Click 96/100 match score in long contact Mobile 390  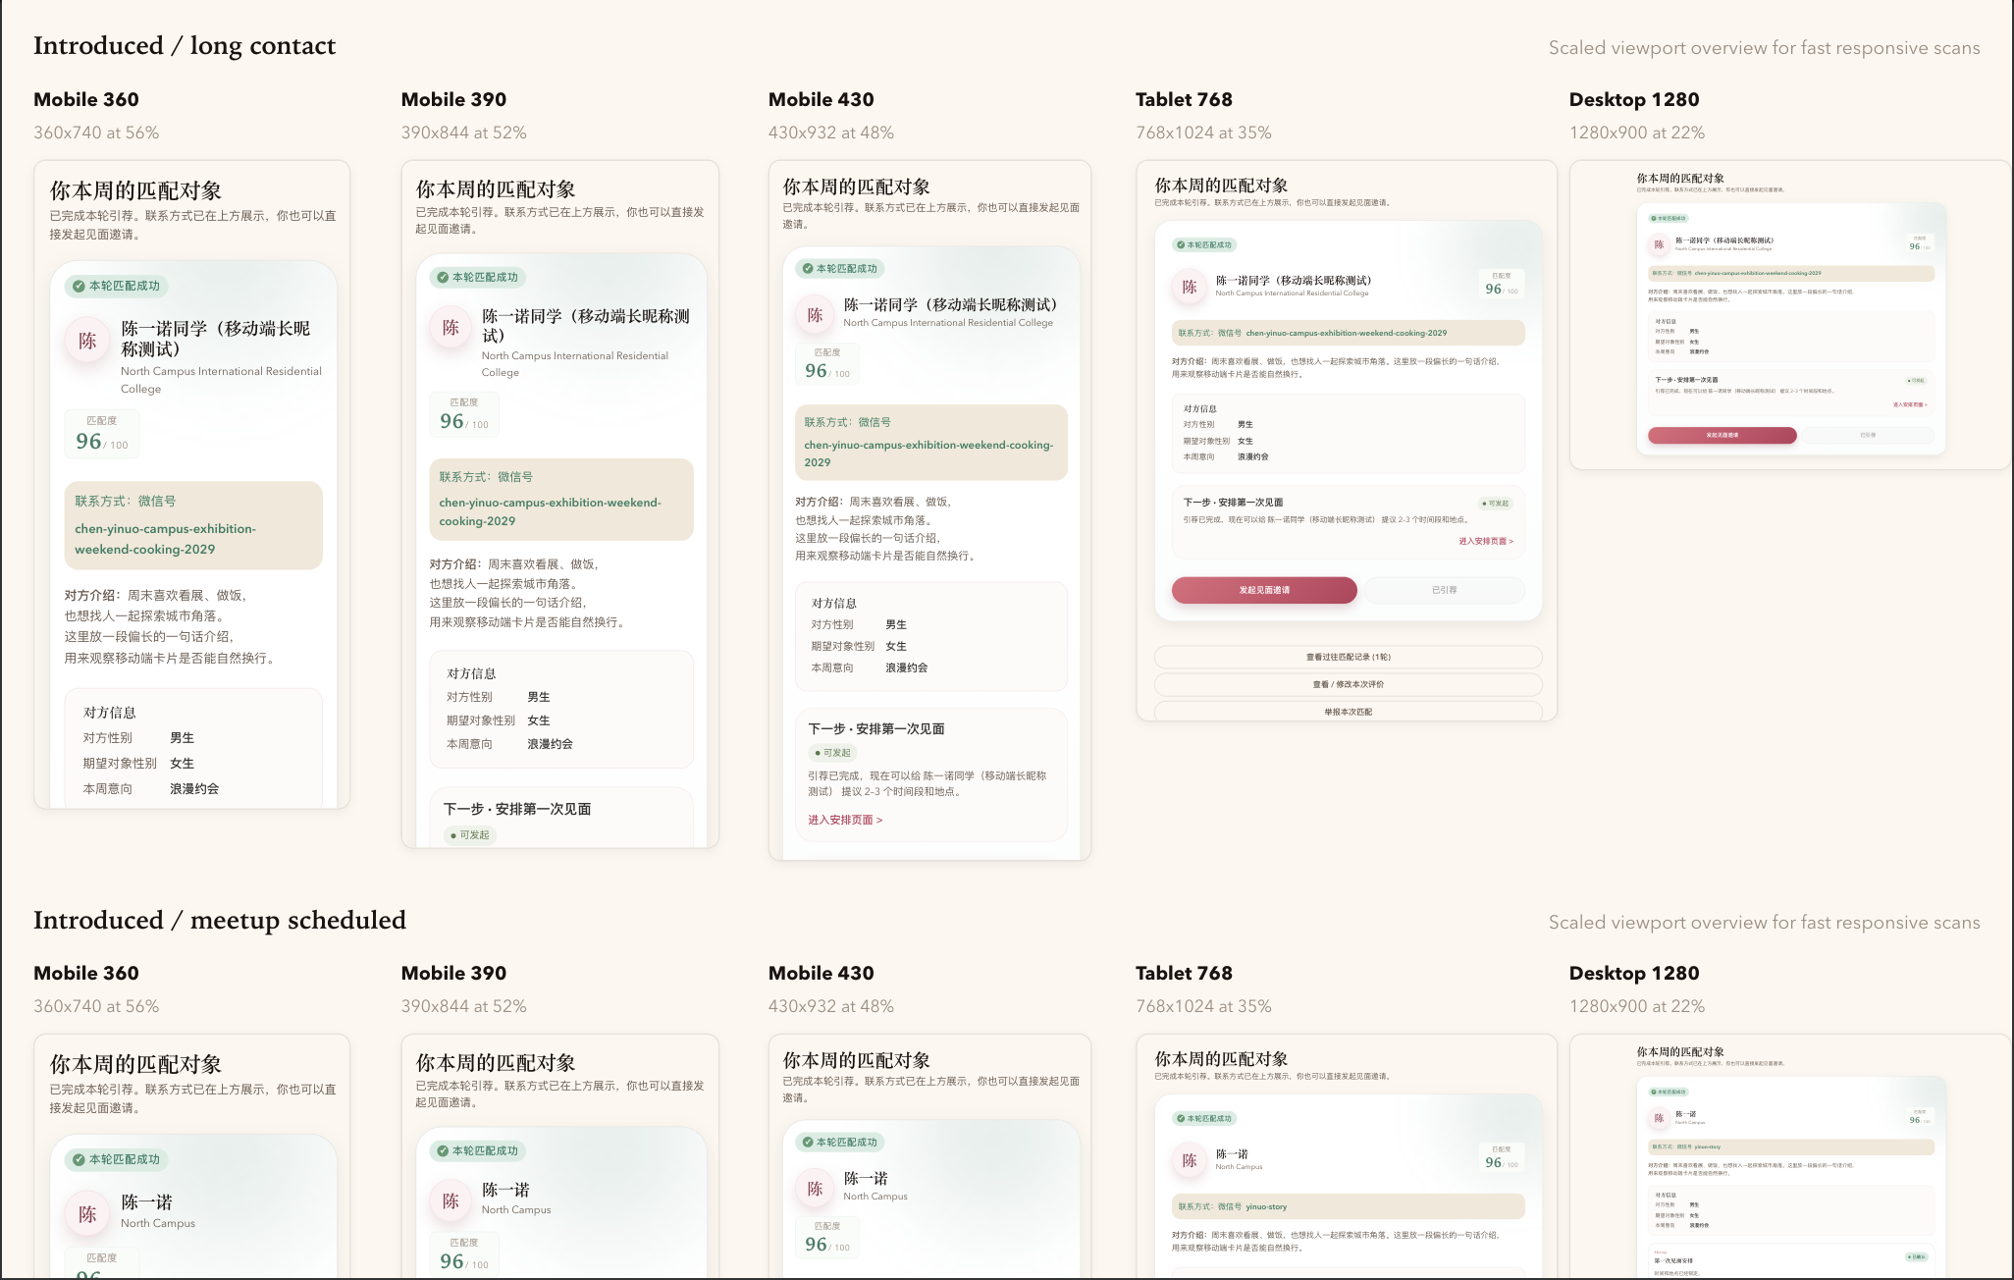[464, 413]
